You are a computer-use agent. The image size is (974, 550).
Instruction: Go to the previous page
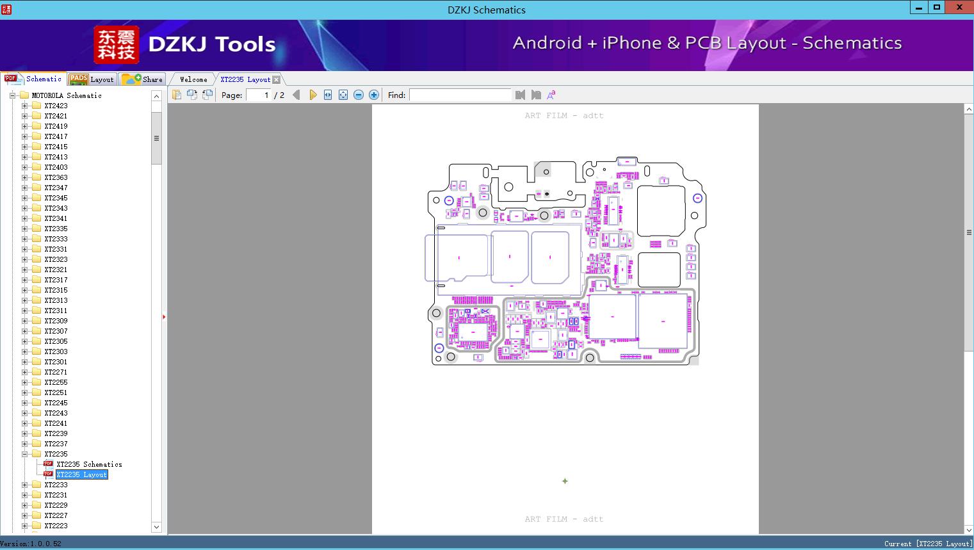(x=296, y=95)
